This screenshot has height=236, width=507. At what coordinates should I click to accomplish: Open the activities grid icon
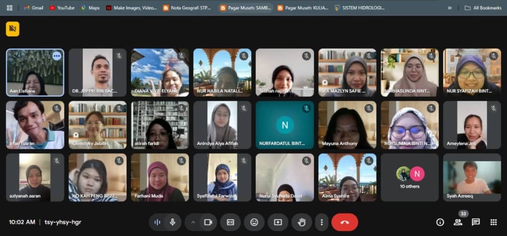point(493,222)
